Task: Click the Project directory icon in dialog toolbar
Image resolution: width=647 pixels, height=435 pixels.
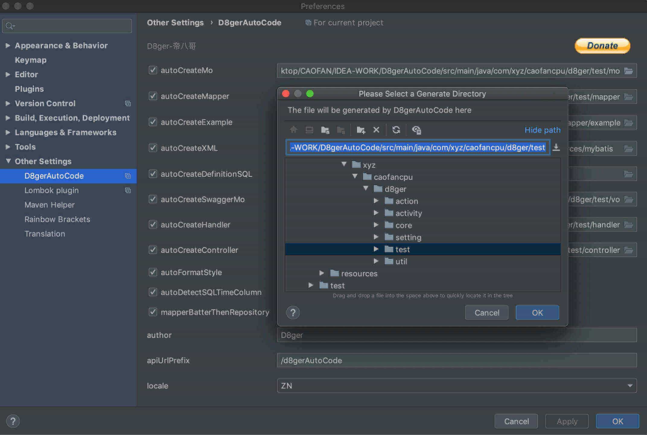Action: [325, 130]
